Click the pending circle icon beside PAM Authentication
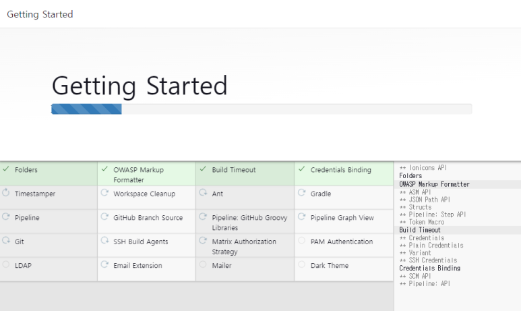This screenshot has width=521, height=311. click(x=302, y=240)
